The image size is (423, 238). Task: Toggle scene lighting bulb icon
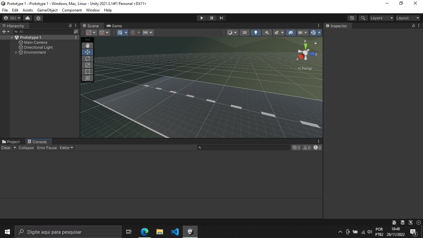point(255,33)
